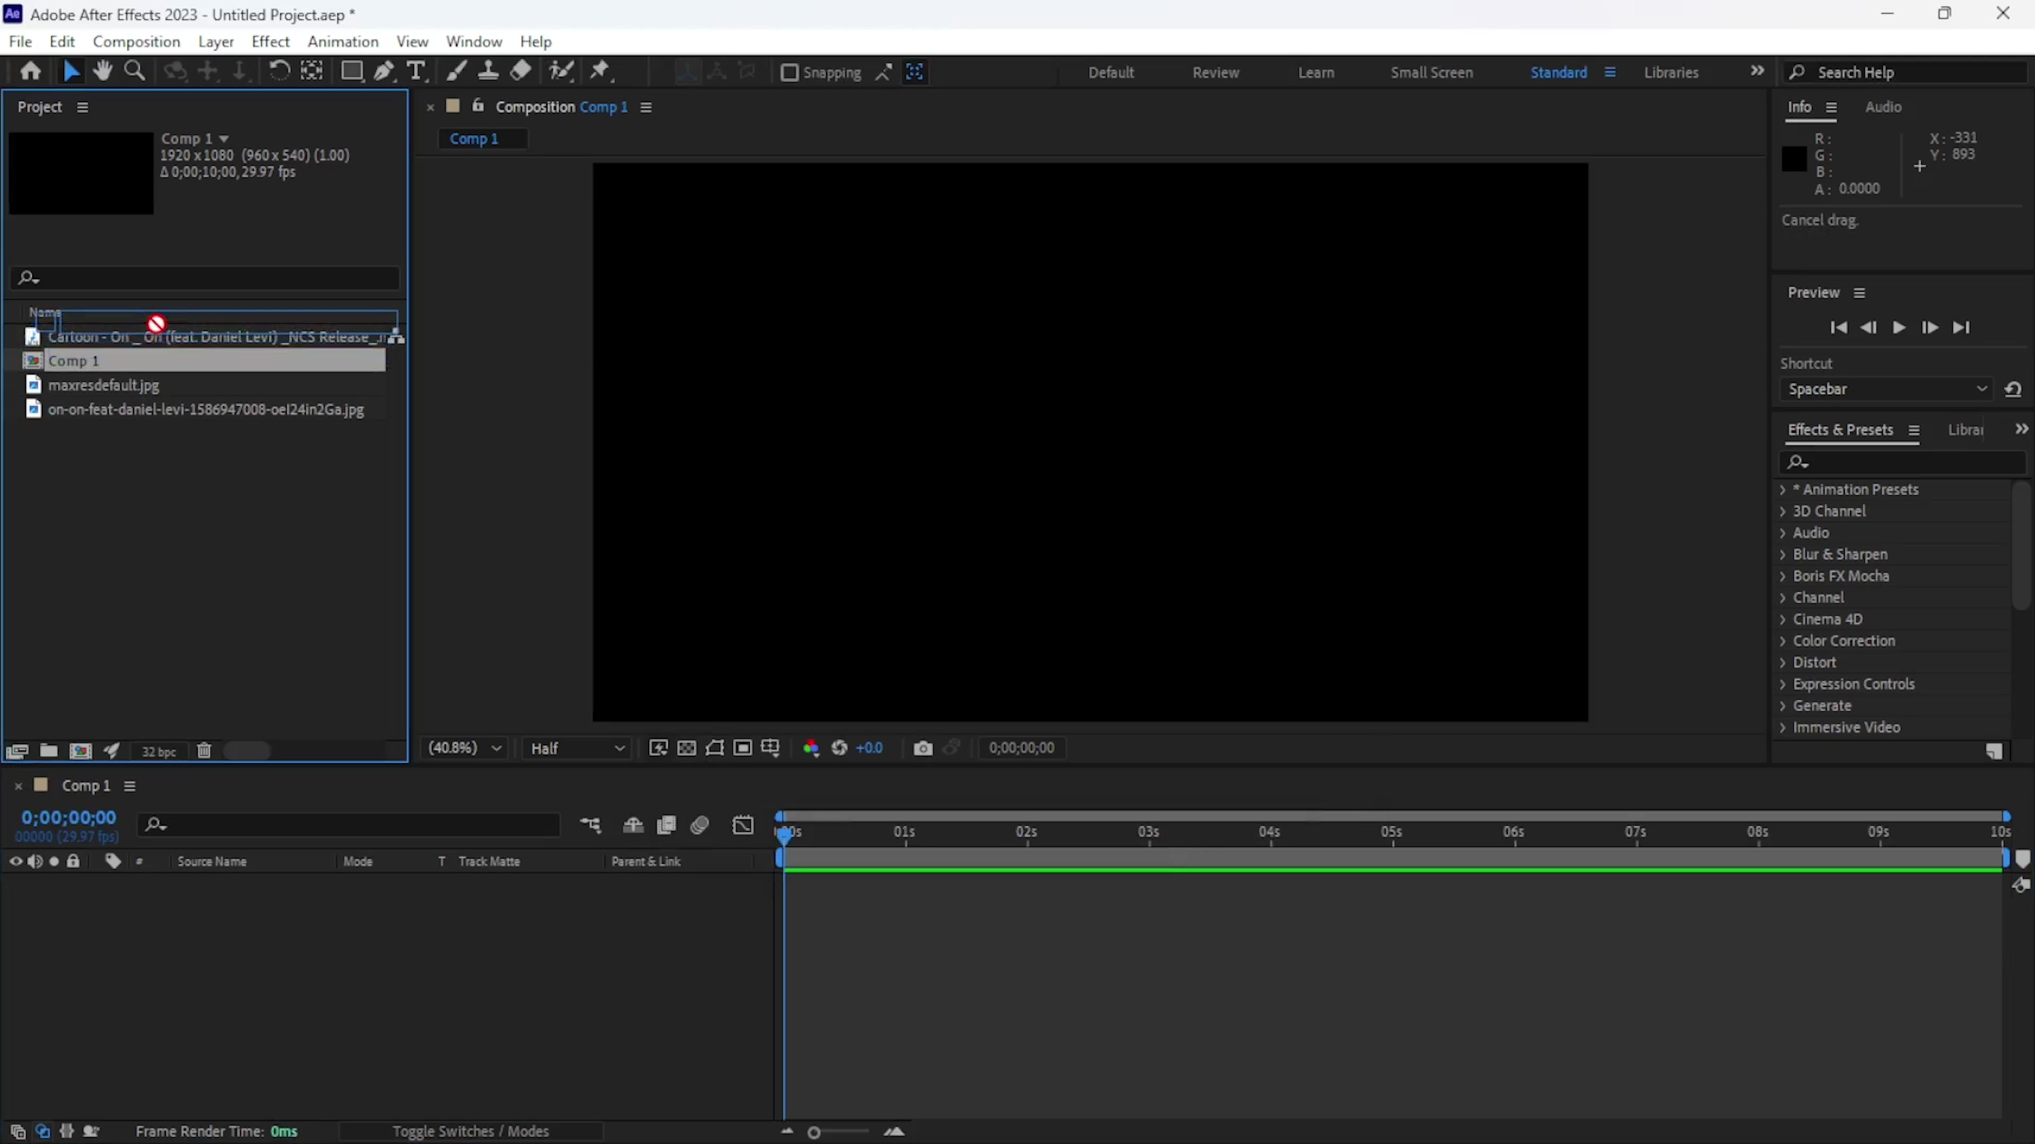
Task: Select the Zoom tool
Action: click(x=134, y=71)
